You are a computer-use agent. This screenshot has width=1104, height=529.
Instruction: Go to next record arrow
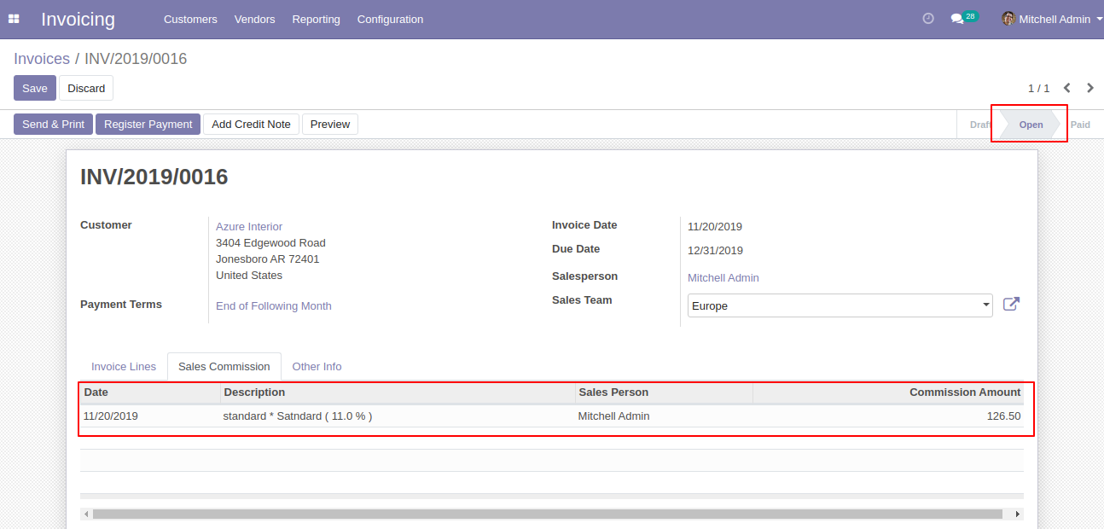point(1090,88)
